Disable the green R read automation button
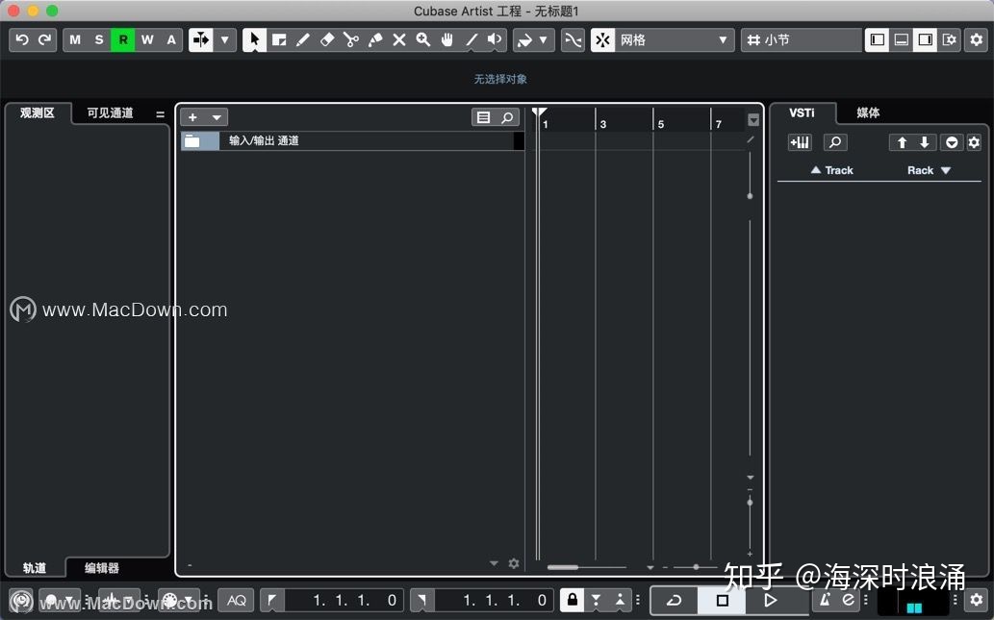Image resolution: width=994 pixels, height=620 pixels. tap(123, 40)
